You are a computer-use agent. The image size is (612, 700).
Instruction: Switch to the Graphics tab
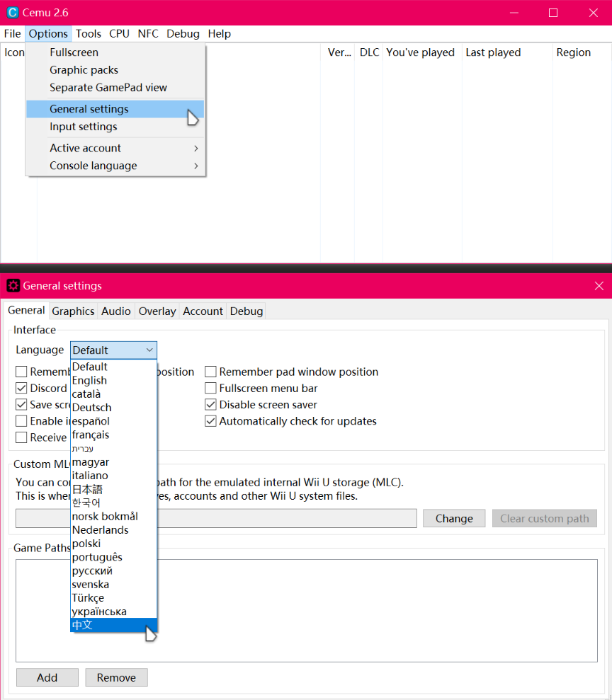click(73, 311)
